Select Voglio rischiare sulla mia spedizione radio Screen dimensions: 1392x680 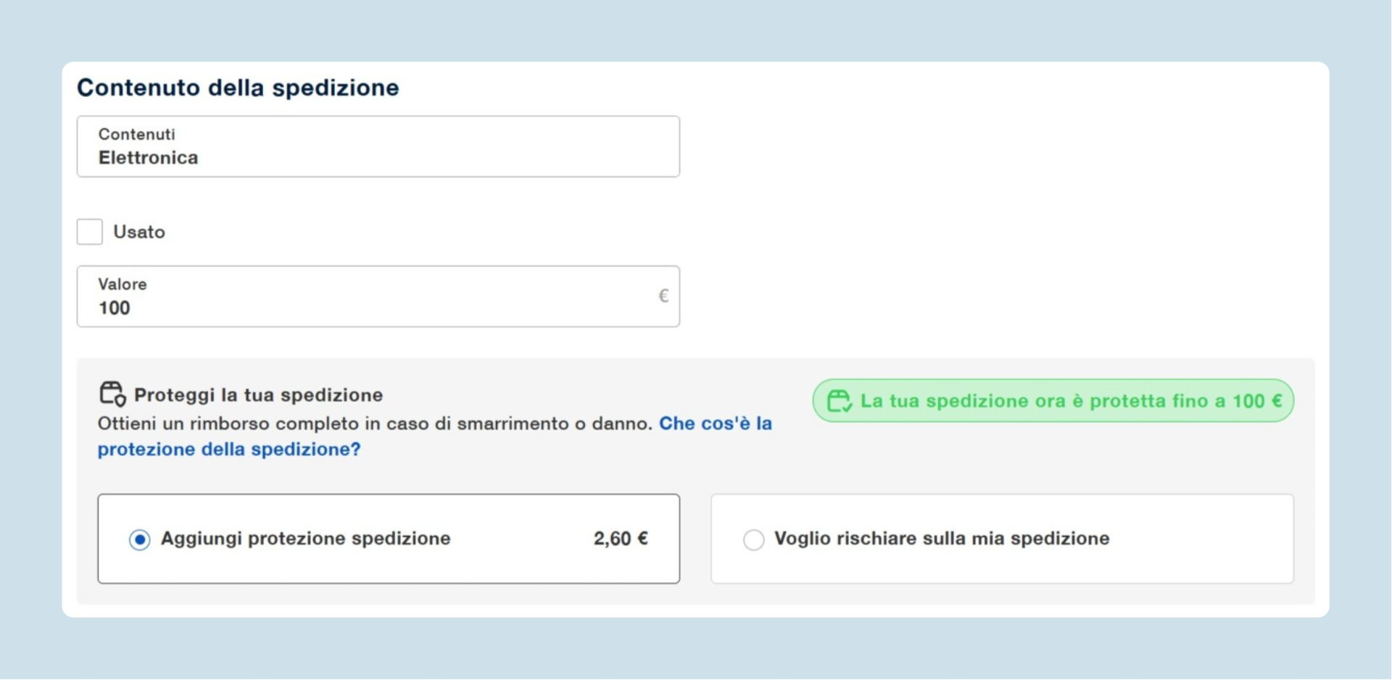(753, 540)
